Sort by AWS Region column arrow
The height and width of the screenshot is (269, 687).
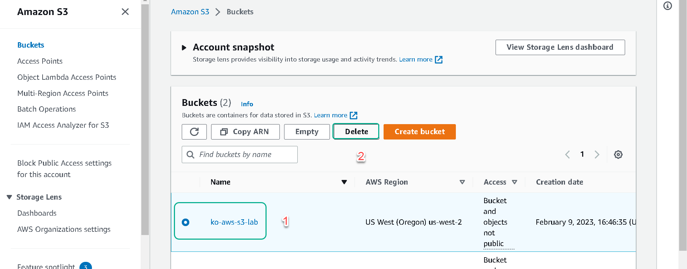tap(462, 182)
